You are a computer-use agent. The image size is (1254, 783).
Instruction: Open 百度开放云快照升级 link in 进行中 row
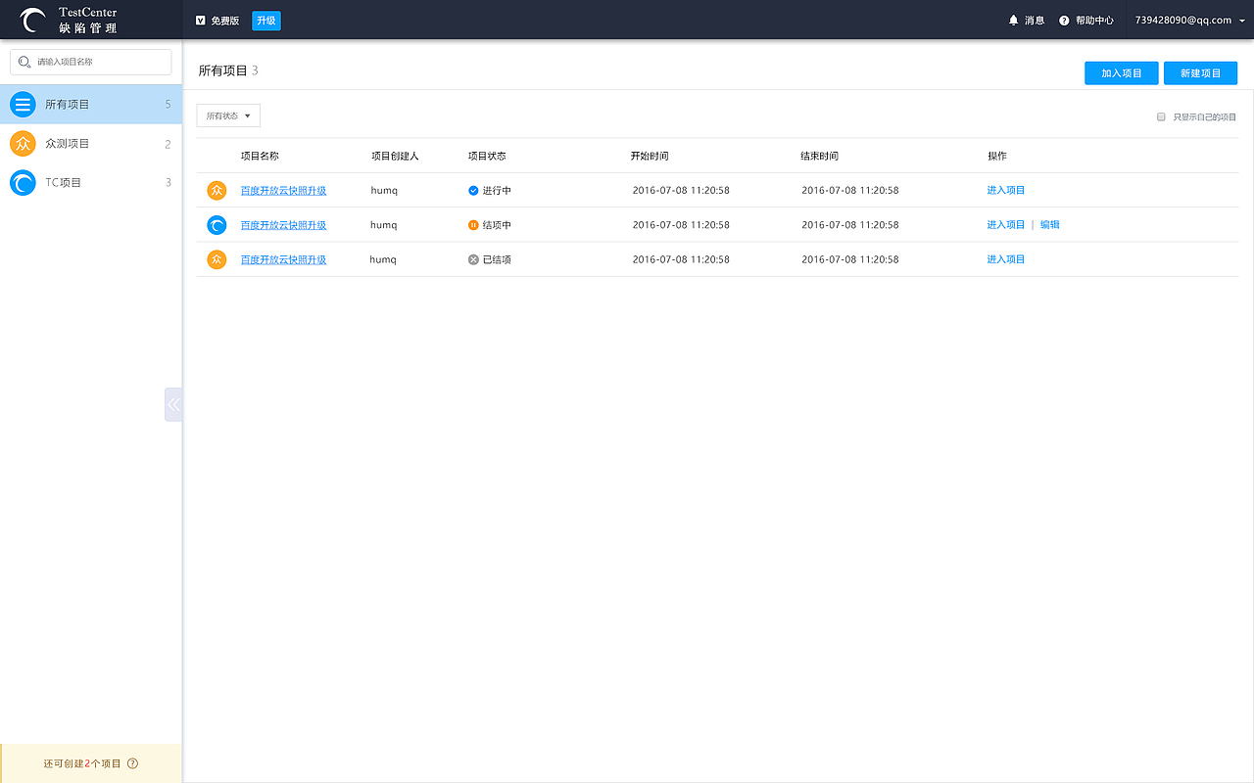pos(284,191)
